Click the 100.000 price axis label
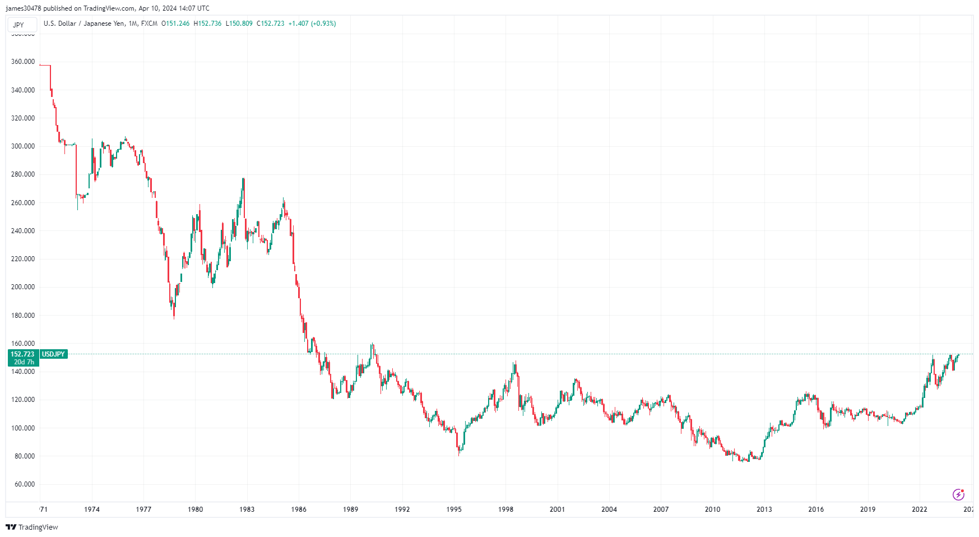The image size is (979, 537). click(x=23, y=428)
